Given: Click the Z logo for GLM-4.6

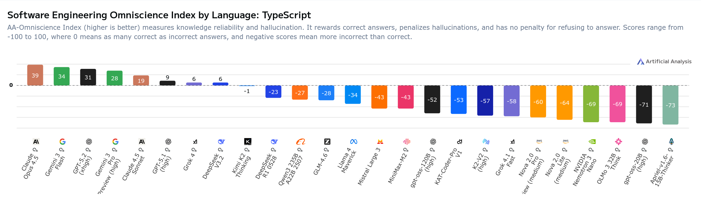Looking at the screenshot, I should [x=327, y=142].
